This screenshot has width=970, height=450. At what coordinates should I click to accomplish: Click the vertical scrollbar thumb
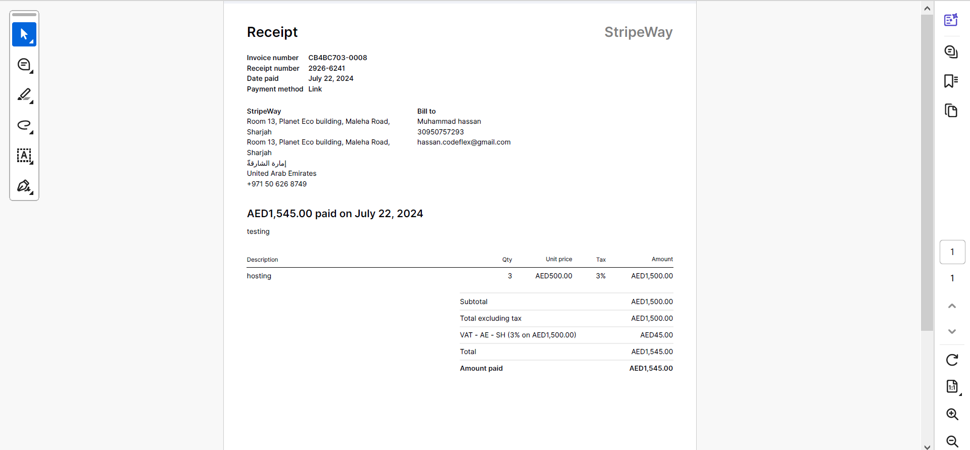927,173
